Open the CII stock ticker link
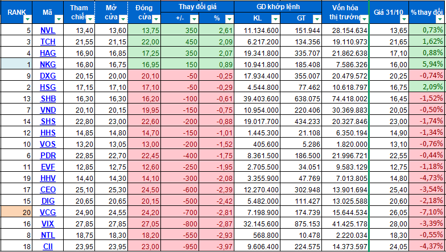The width and height of the screenshot is (446, 252). tap(48, 247)
